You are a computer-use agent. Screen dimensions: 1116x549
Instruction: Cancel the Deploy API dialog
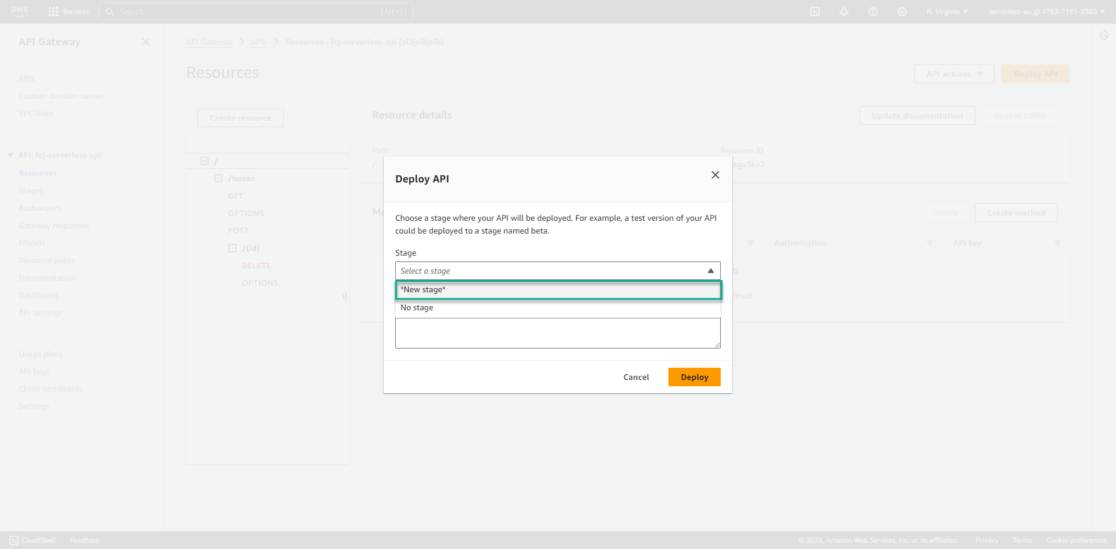click(x=636, y=377)
